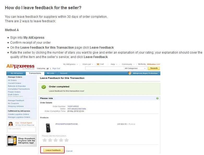The height and width of the screenshot is (155, 204).
Task: Select the fifth rating star
Action: pyautogui.click(x=67, y=140)
